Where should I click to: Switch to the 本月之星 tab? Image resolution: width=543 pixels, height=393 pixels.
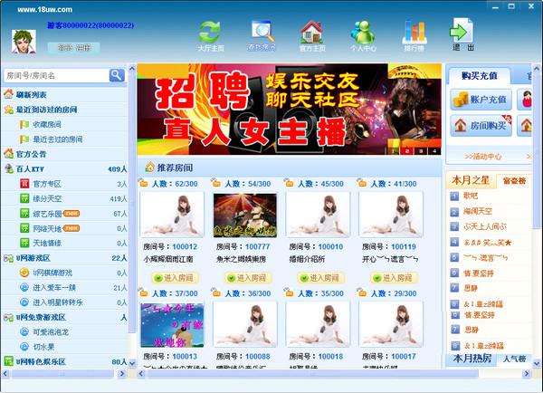(471, 180)
